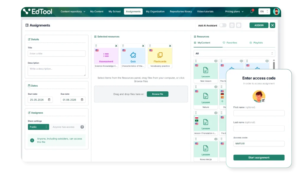Switch to the Favorites tab
The image size is (302, 176).
(x=230, y=43)
